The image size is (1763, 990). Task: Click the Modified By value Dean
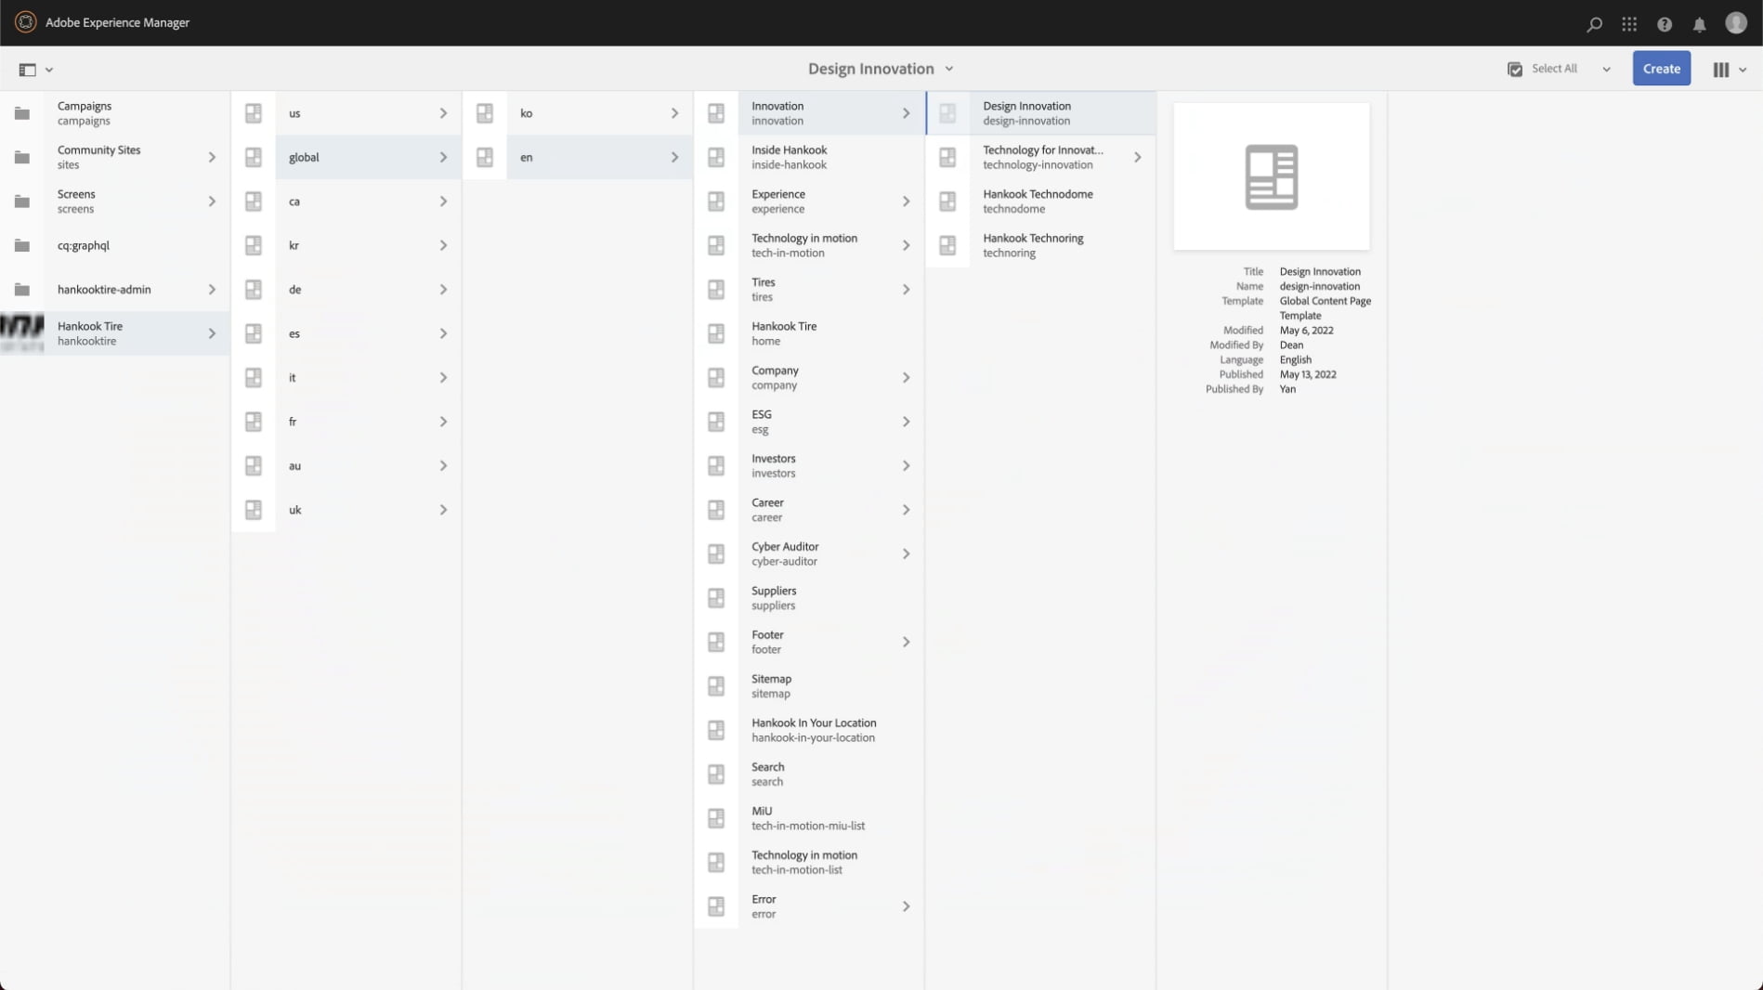coord(1291,345)
